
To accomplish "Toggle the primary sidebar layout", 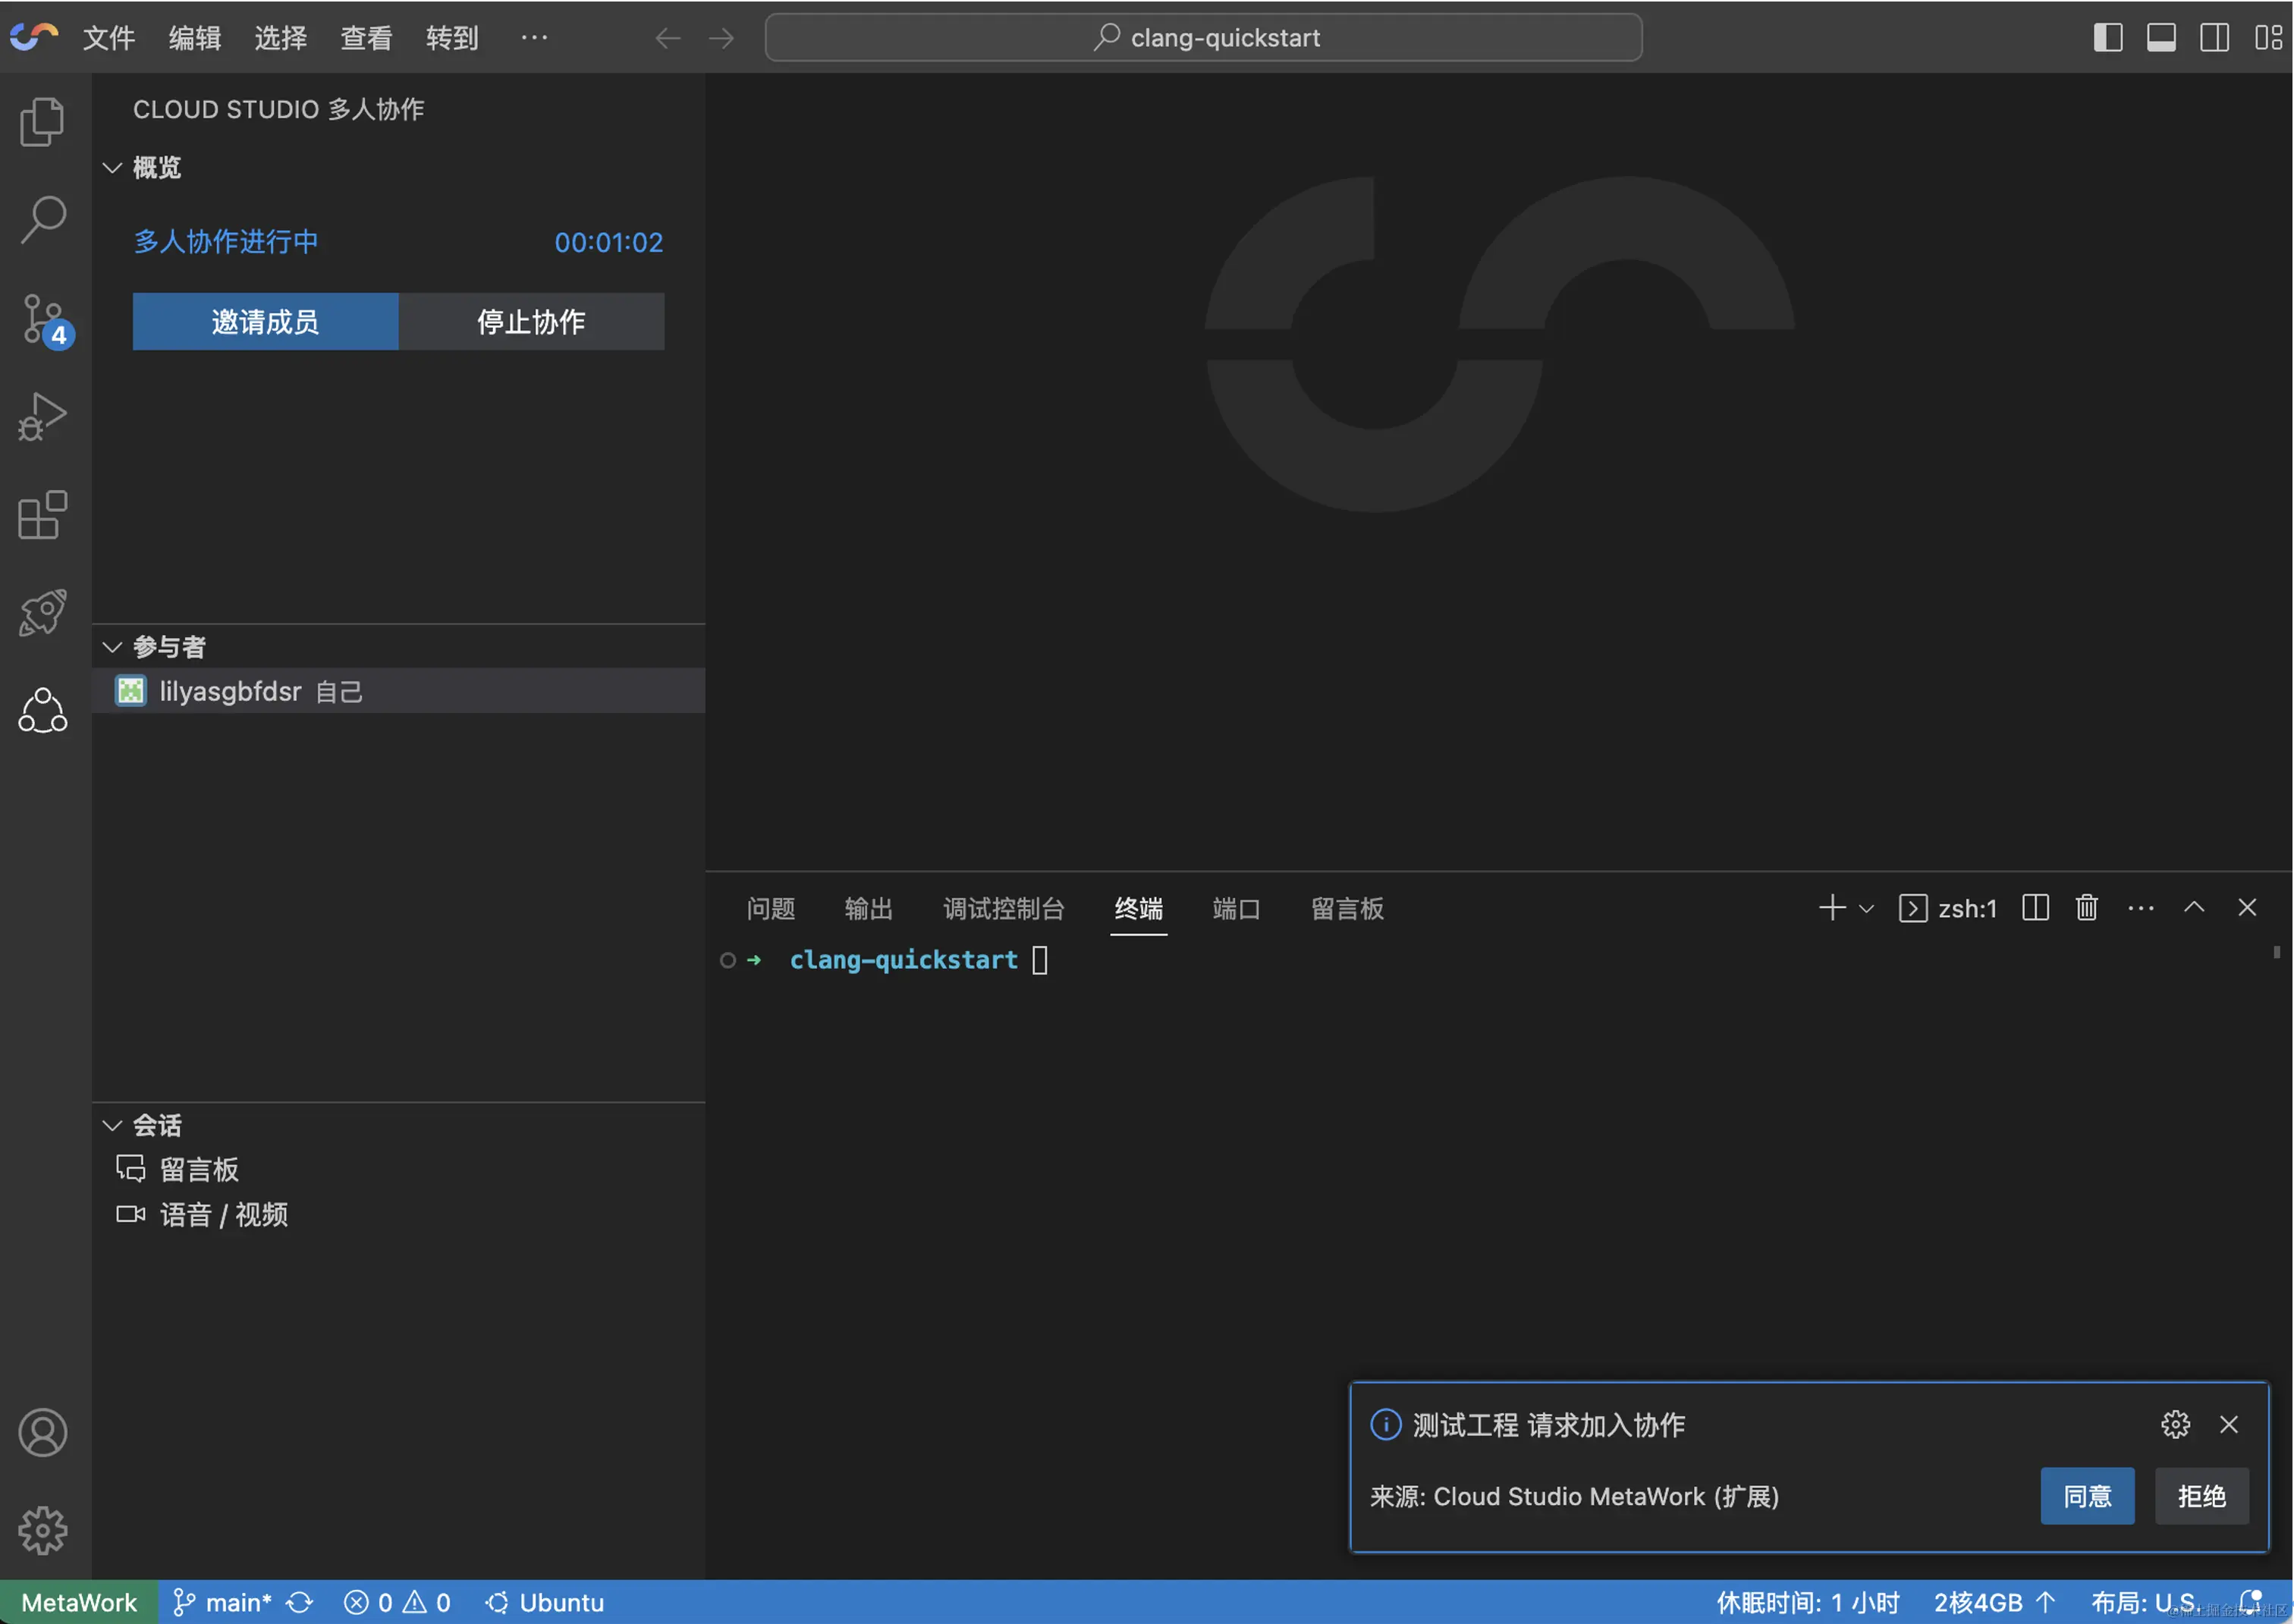I will pos(2107,38).
